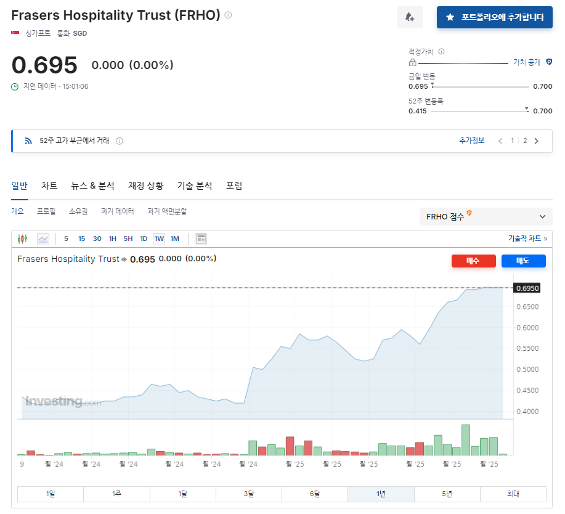Set chart interval to 30 minutes
Screen dimensions: 565x514
[x=97, y=239]
